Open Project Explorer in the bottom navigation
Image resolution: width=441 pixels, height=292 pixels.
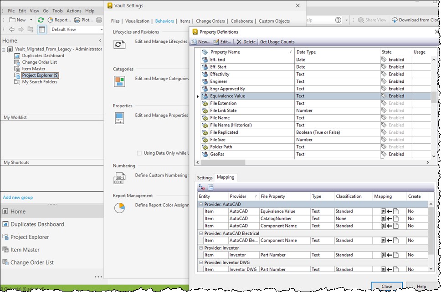(30, 237)
